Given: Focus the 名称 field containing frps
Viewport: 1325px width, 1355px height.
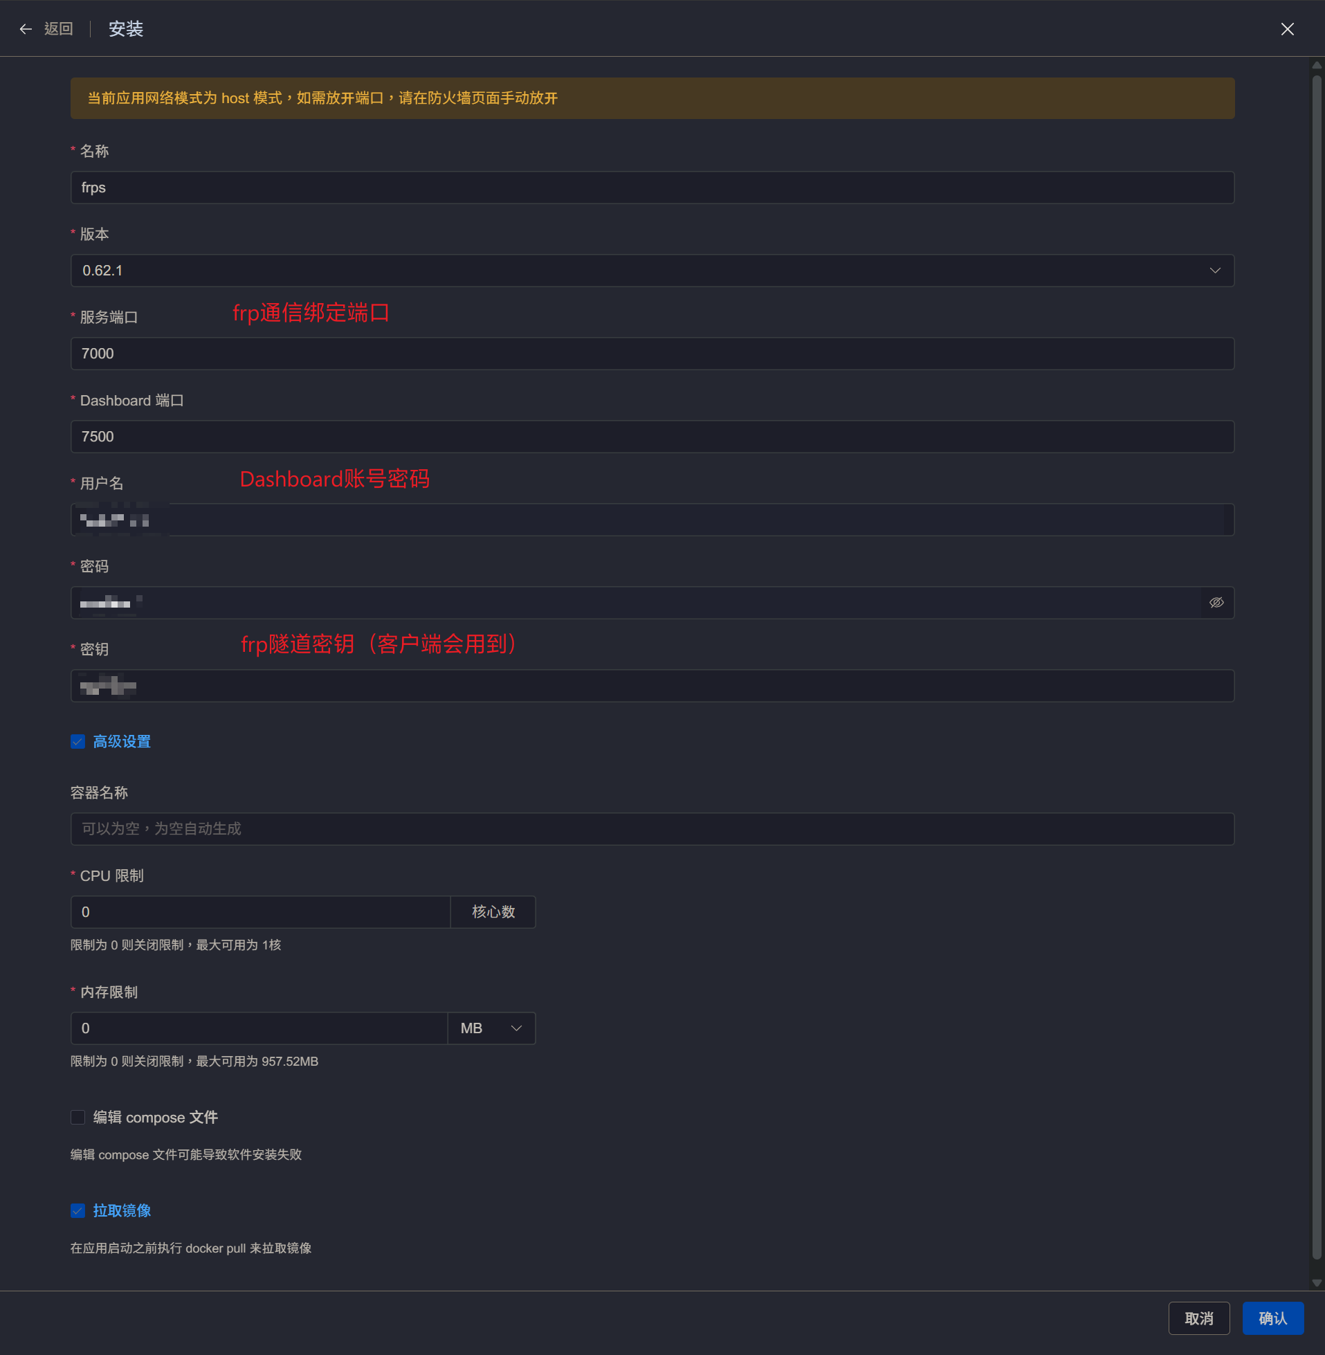Looking at the screenshot, I should click(652, 188).
